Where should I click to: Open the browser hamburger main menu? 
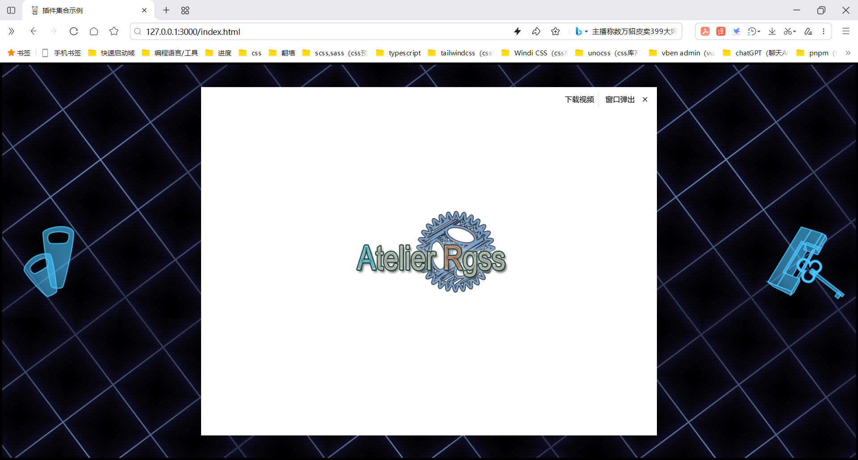coord(845,31)
